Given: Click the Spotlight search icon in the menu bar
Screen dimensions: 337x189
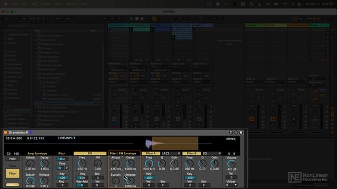Looking at the screenshot, I should coord(293,4).
